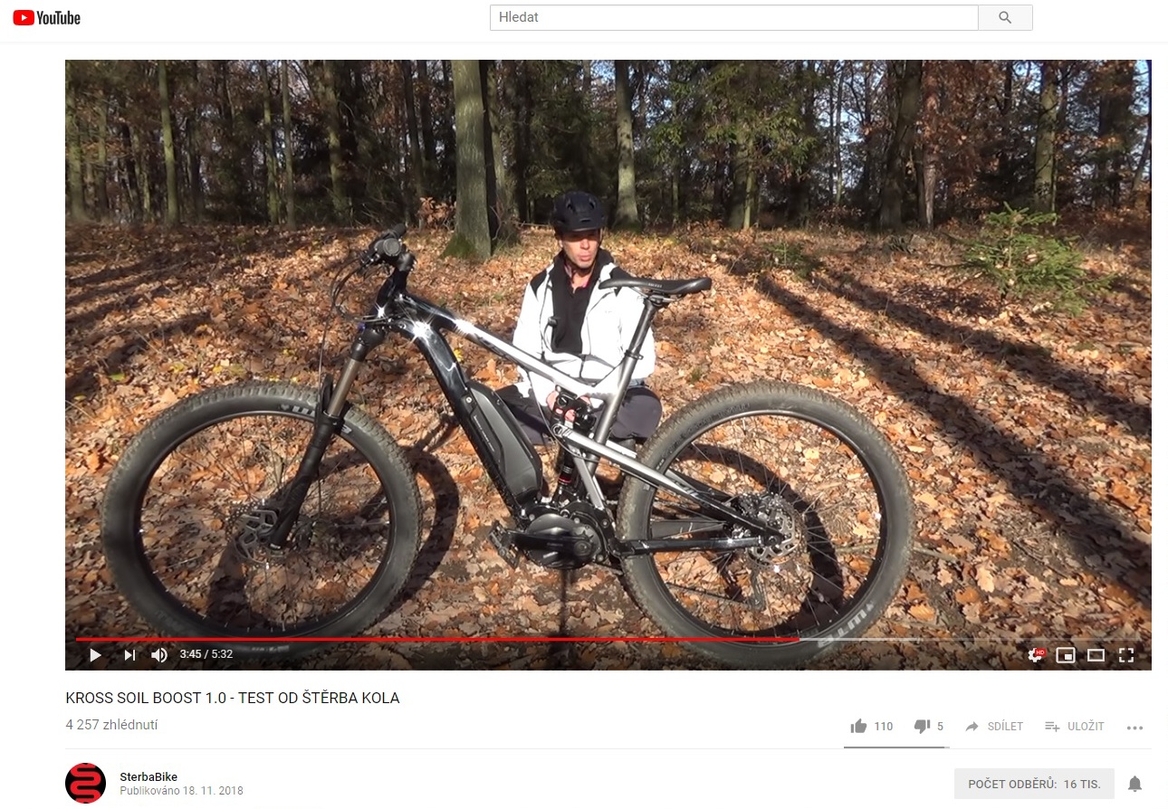Image resolution: width=1168 pixels, height=809 pixels.
Task: Click the SterbaBike channel avatar
Action: click(86, 783)
